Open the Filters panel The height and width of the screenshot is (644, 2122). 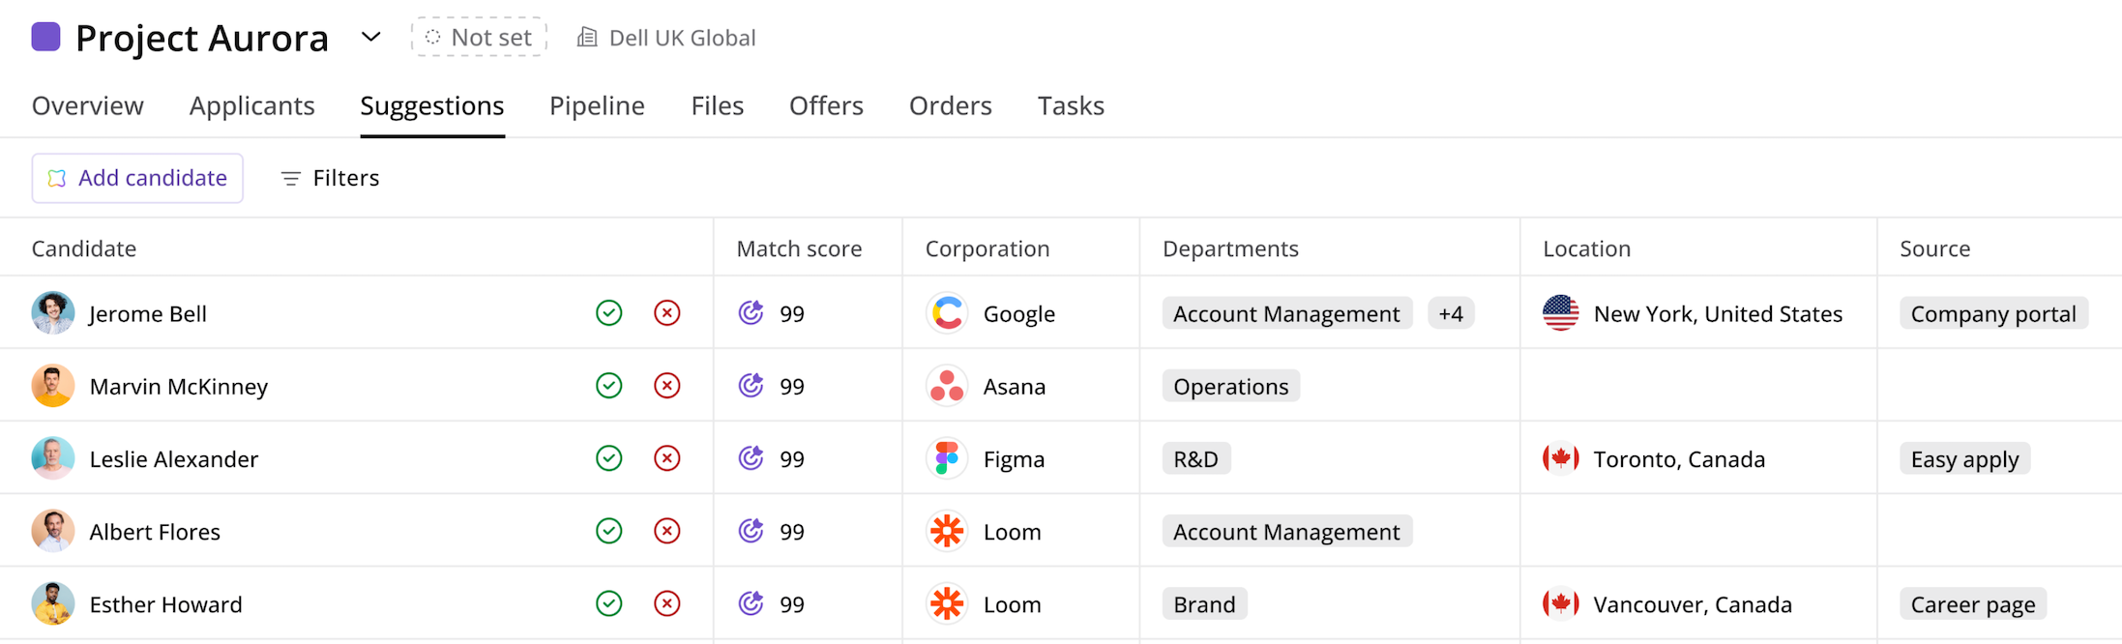coord(330,178)
